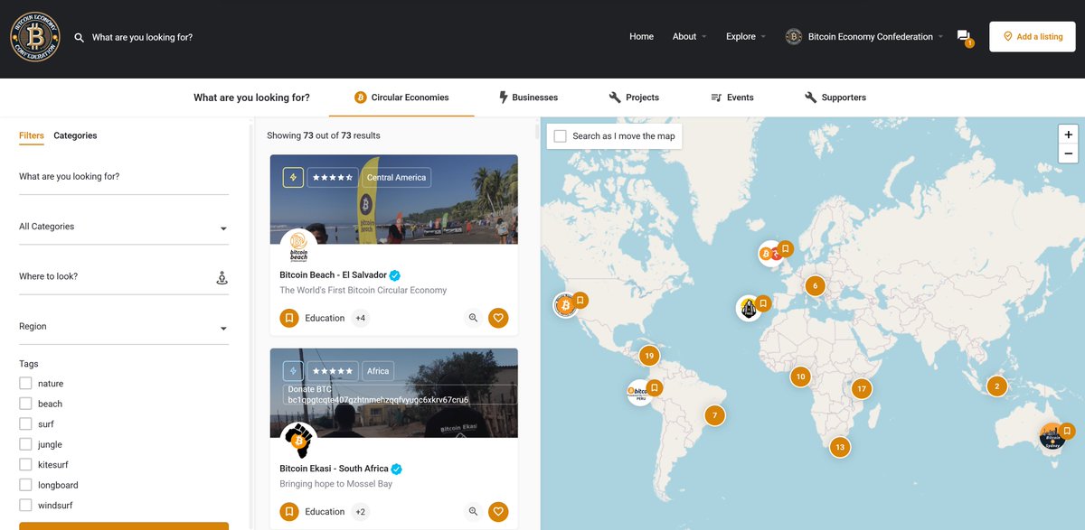
Task: Check the jungle tag
Action: 25,444
